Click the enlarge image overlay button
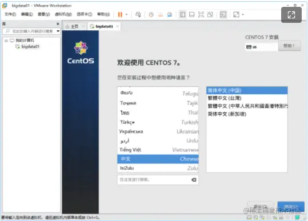This screenshot has height=221, width=308. [x=291, y=15]
